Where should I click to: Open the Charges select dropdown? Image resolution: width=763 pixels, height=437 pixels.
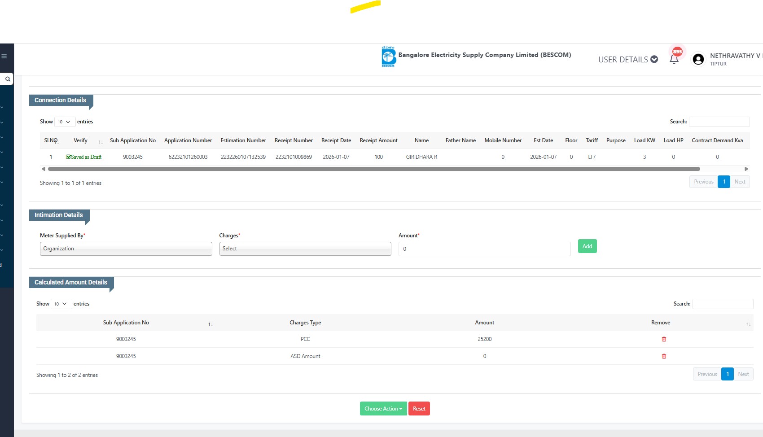(305, 249)
